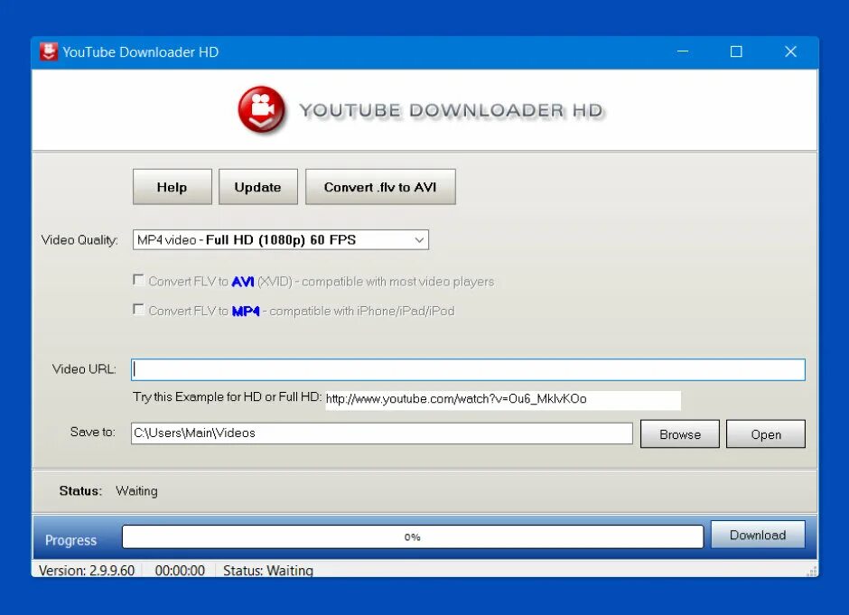This screenshot has height=615, width=849.
Task: Click the Try this Example for HD label
Action: pyautogui.click(x=227, y=396)
